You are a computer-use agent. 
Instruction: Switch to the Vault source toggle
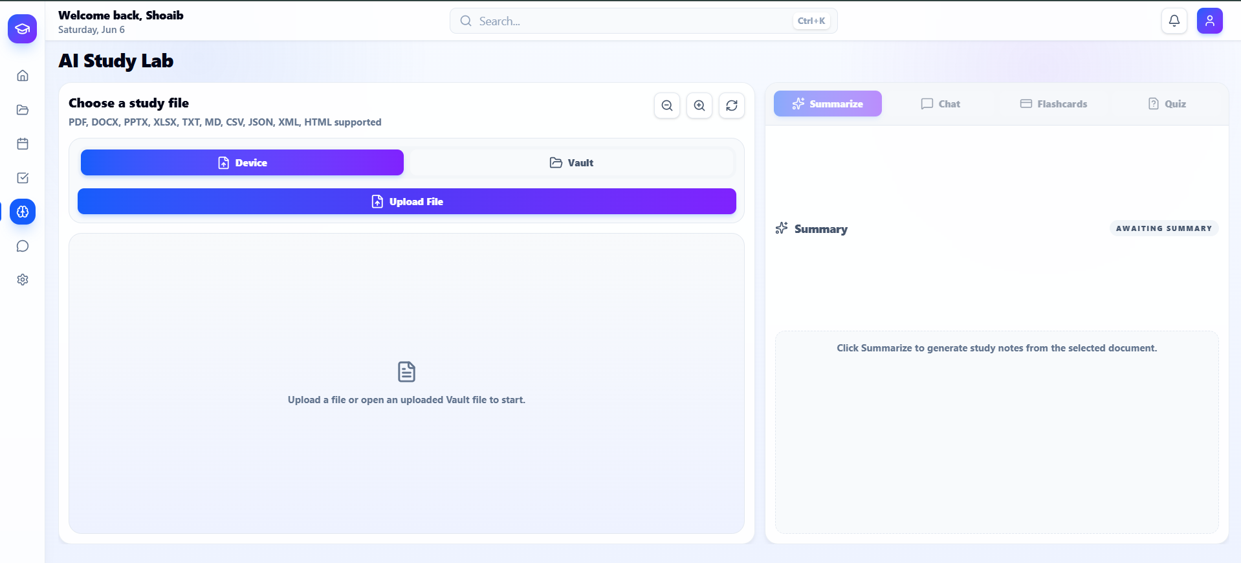(572, 162)
